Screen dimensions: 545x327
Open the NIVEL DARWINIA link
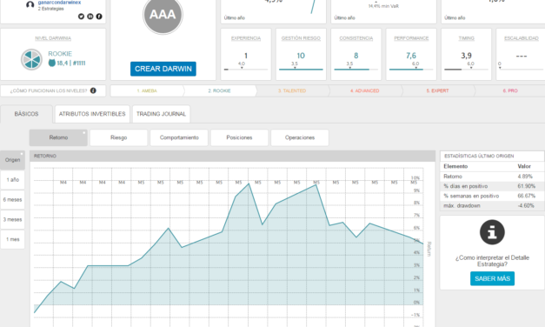click(x=53, y=38)
